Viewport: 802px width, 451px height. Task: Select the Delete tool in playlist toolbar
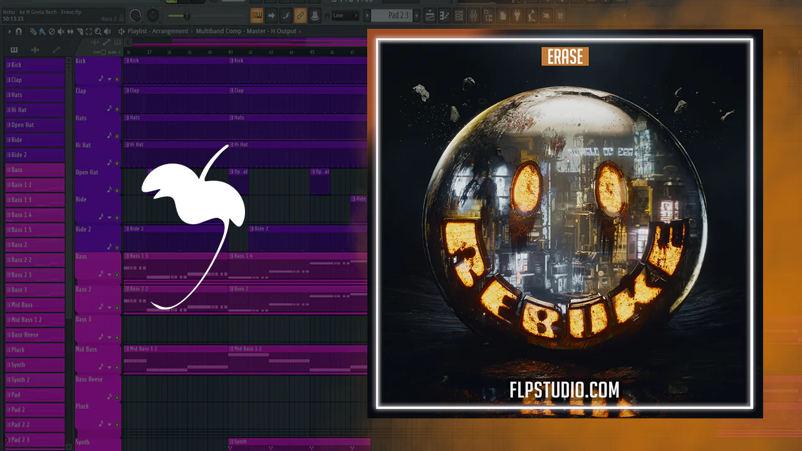(x=51, y=31)
